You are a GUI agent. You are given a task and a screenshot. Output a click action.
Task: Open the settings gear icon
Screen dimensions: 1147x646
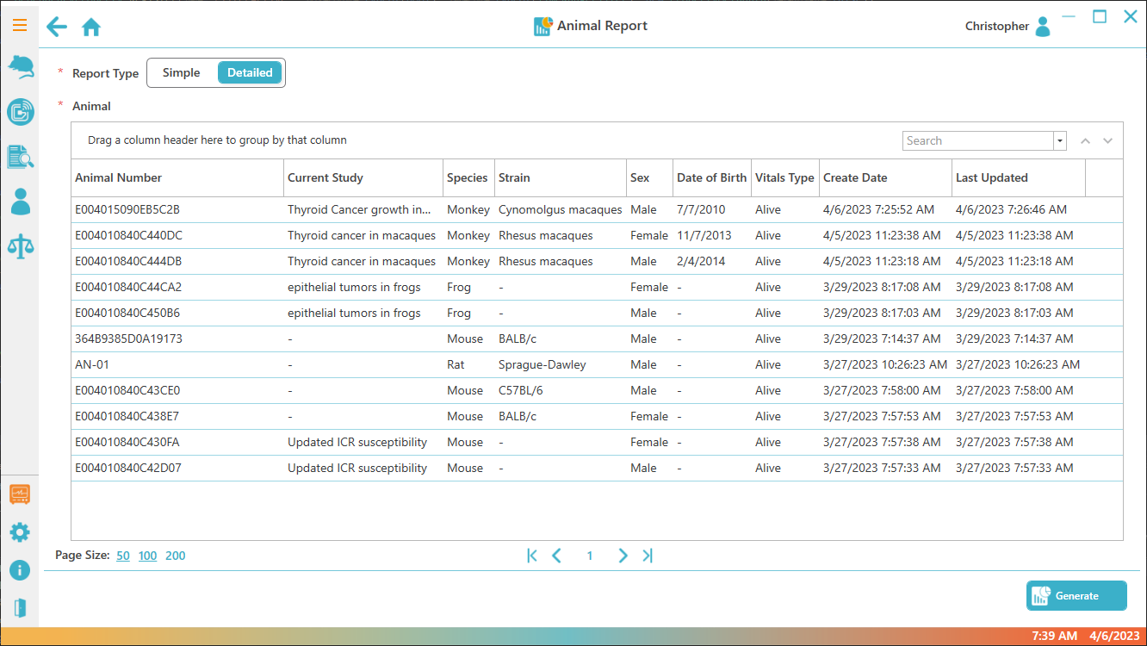pyautogui.click(x=20, y=532)
